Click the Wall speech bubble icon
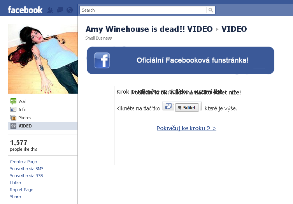The height and width of the screenshot is (204, 293). (x=13, y=101)
